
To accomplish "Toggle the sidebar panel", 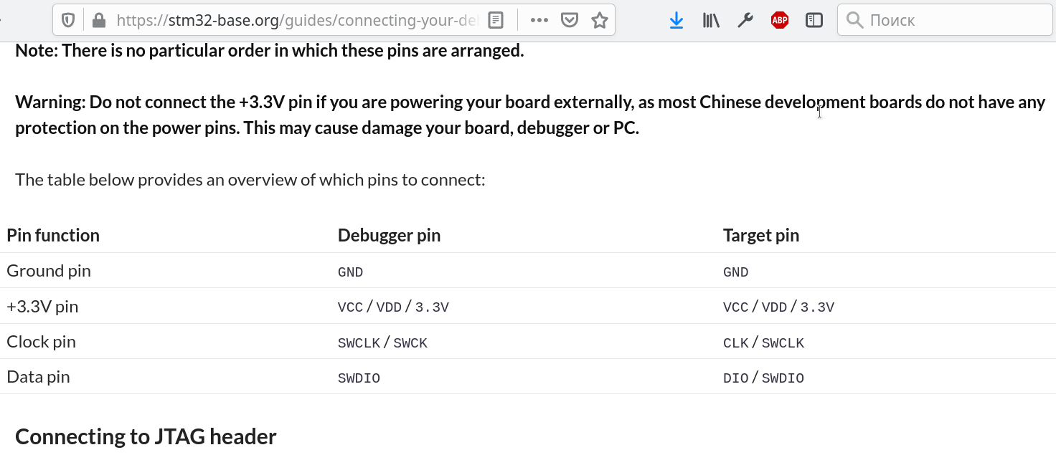I will click(x=814, y=21).
